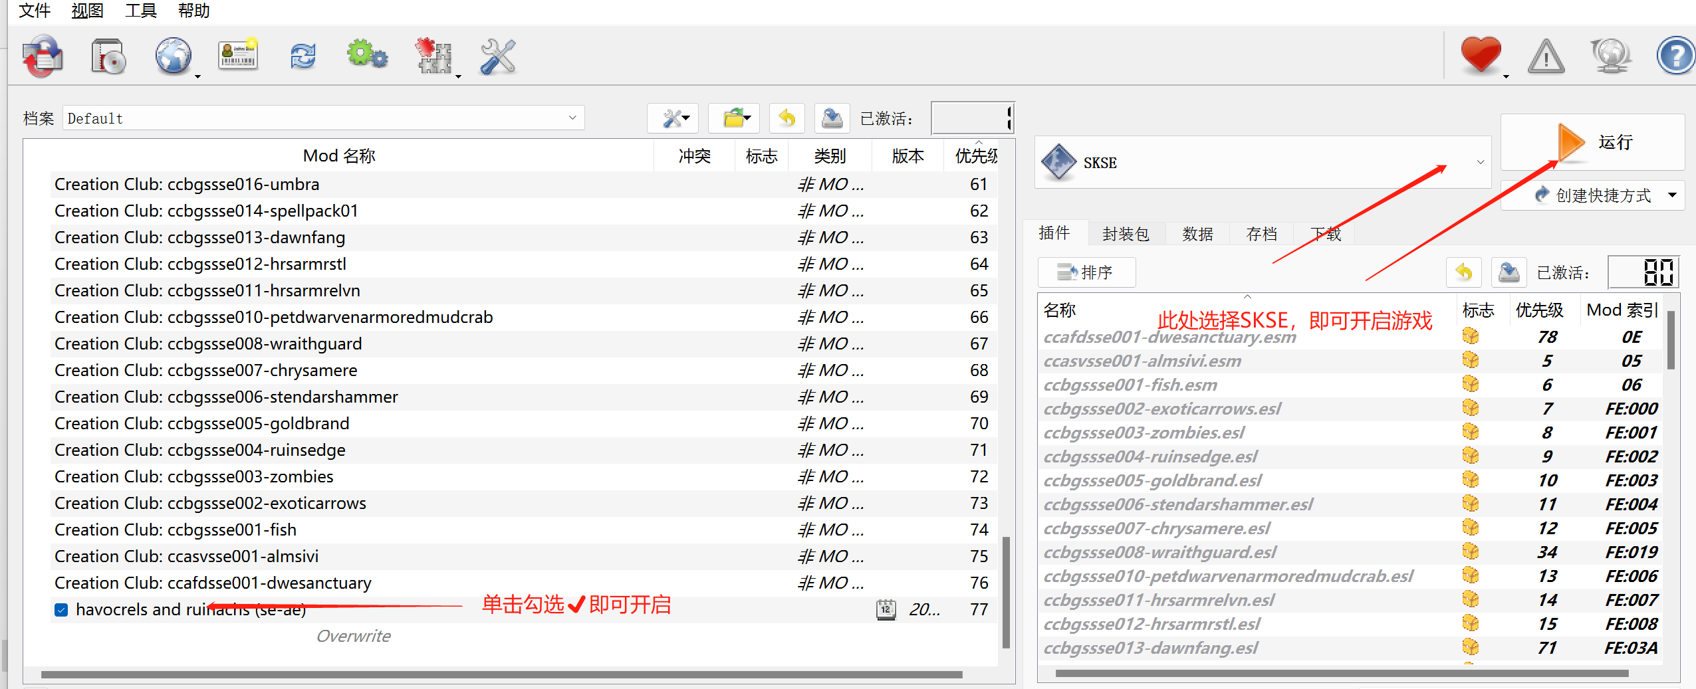Expand the 创建快捷方式 dropdown
This screenshot has height=689, width=1696.
[x=1671, y=195]
